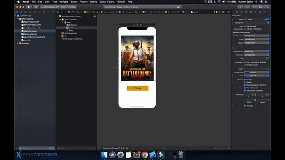Open the File menu
The image size is (285, 160).
pyautogui.click(x=34, y=2)
